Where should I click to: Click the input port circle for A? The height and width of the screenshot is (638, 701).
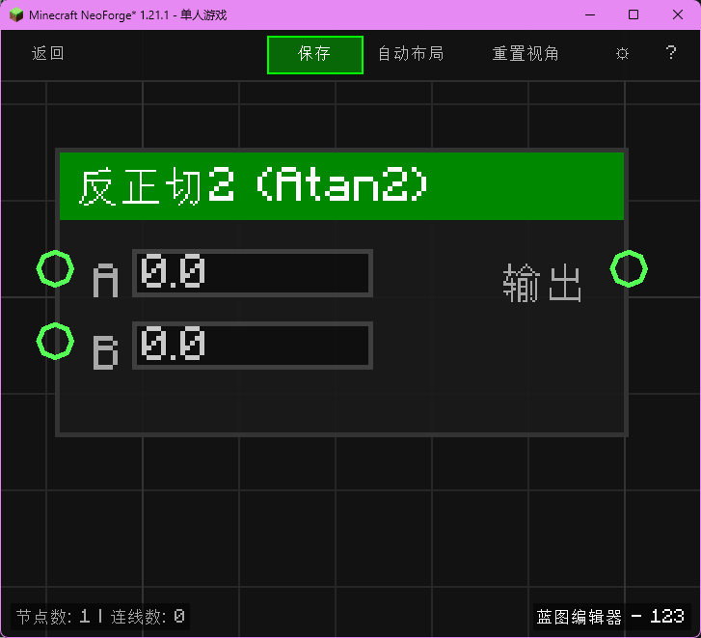pos(55,268)
